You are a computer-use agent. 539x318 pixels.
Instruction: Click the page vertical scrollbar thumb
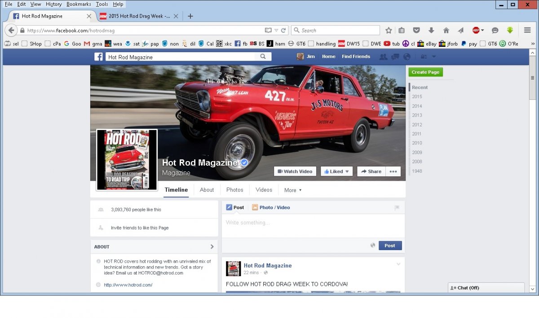click(x=533, y=78)
